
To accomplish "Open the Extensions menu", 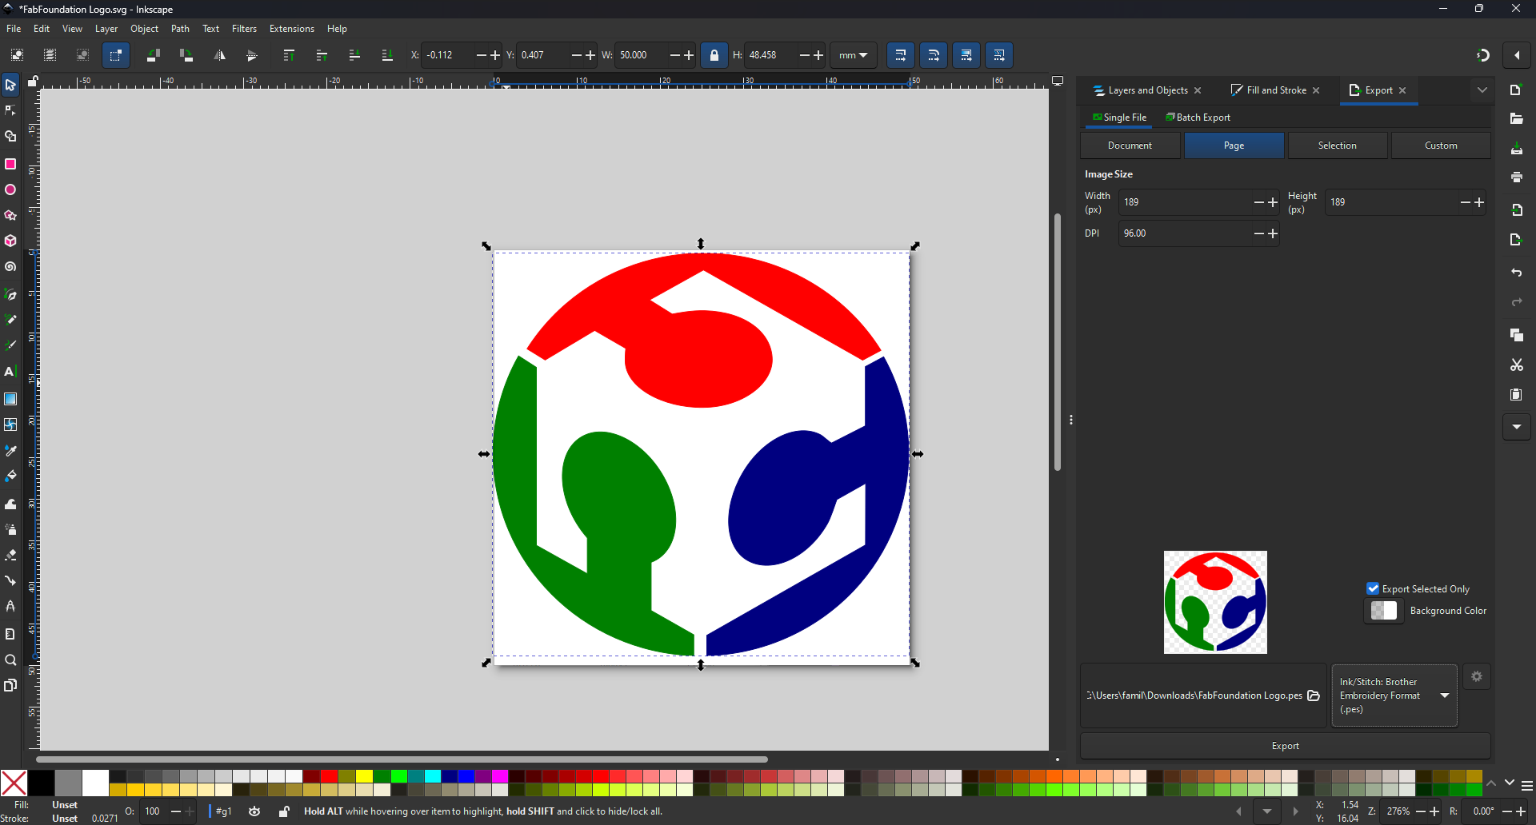I will tap(292, 29).
